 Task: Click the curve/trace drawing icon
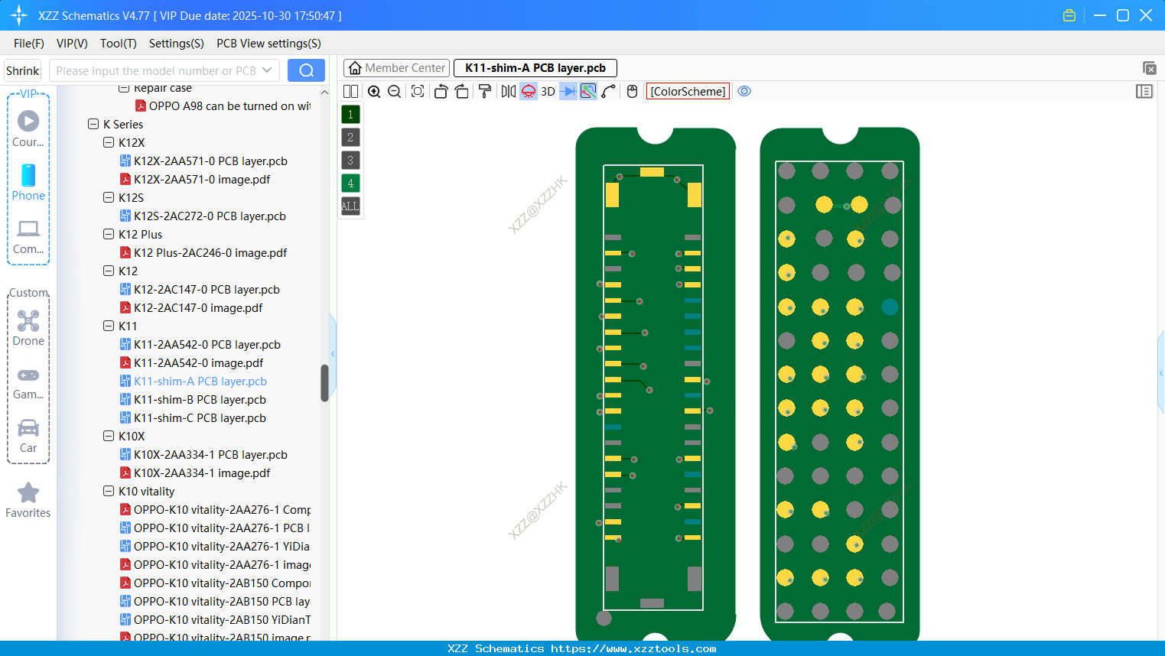pyautogui.click(x=608, y=91)
